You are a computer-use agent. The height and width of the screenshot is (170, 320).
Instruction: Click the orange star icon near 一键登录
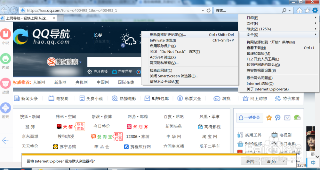(269, 118)
